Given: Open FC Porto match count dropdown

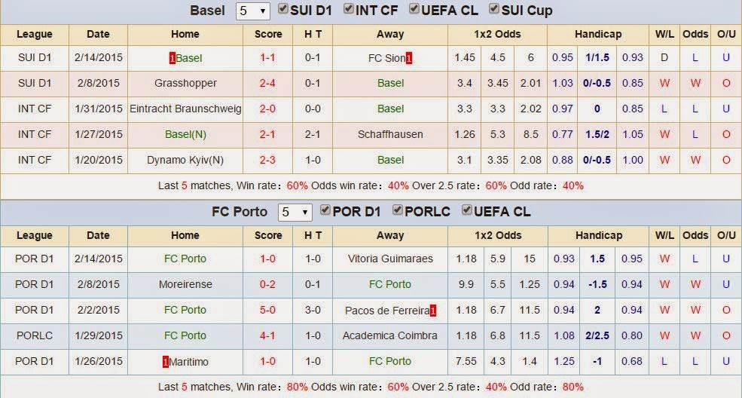Looking at the screenshot, I should (x=295, y=212).
